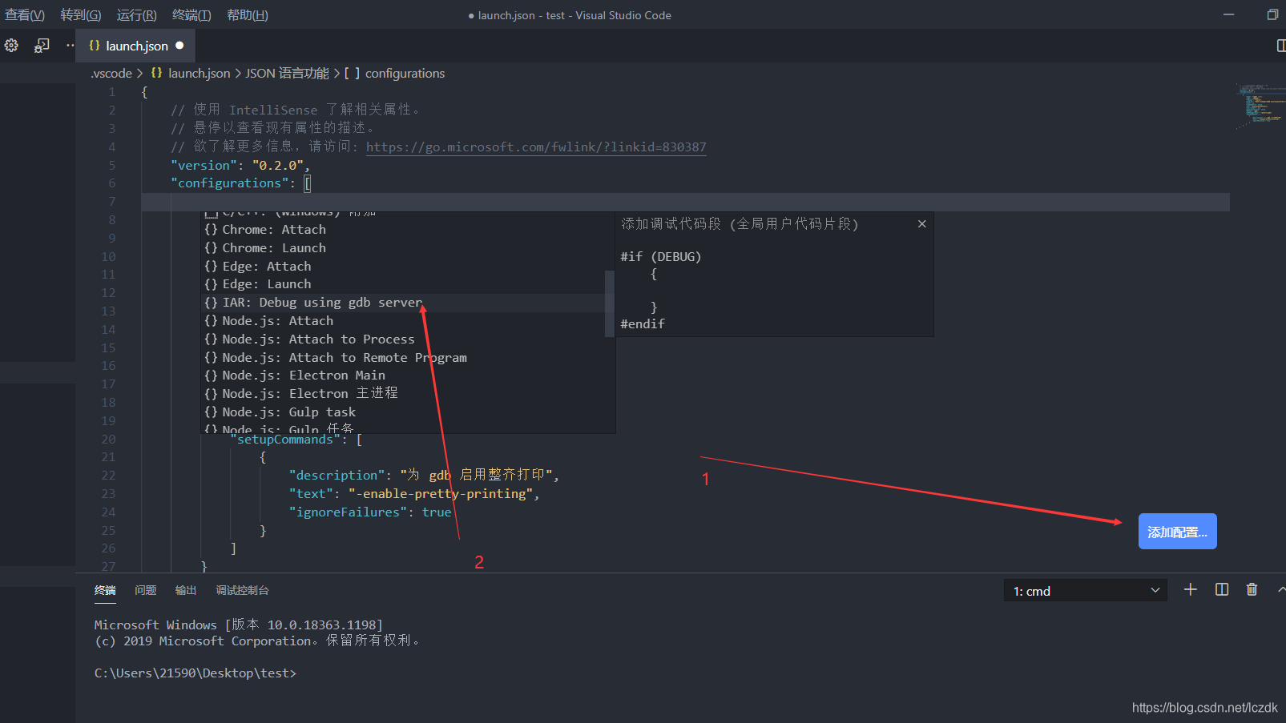Screen dimensions: 1286x723
Task: Switch to the 调试控制台 panel tab
Action: 242,590
